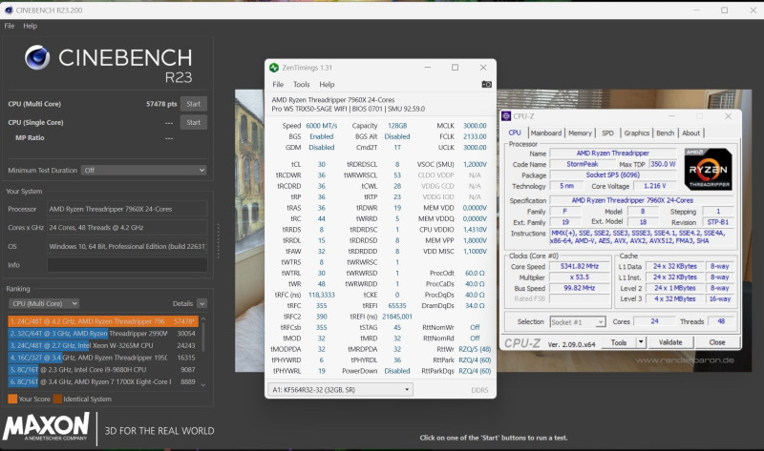Click the CPU-Z Code Name StormPeak field
764x451 pixels.
coord(583,164)
